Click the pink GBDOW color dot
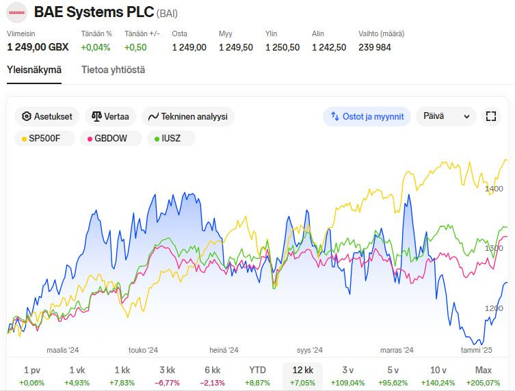Screen dimensions: 515x391 (x=90, y=139)
